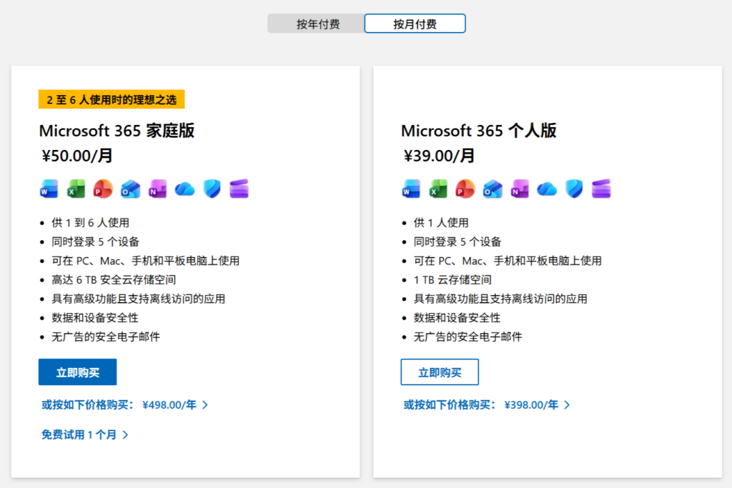Select the 按月付费 billing tab
The height and width of the screenshot is (488, 732).
click(415, 23)
